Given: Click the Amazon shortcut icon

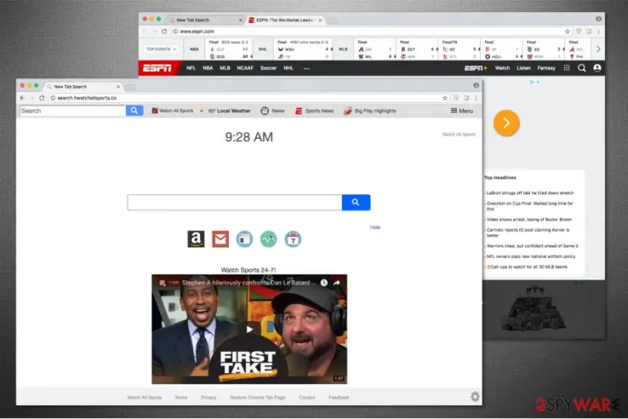Looking at the screenshot, I should (196, 239).
